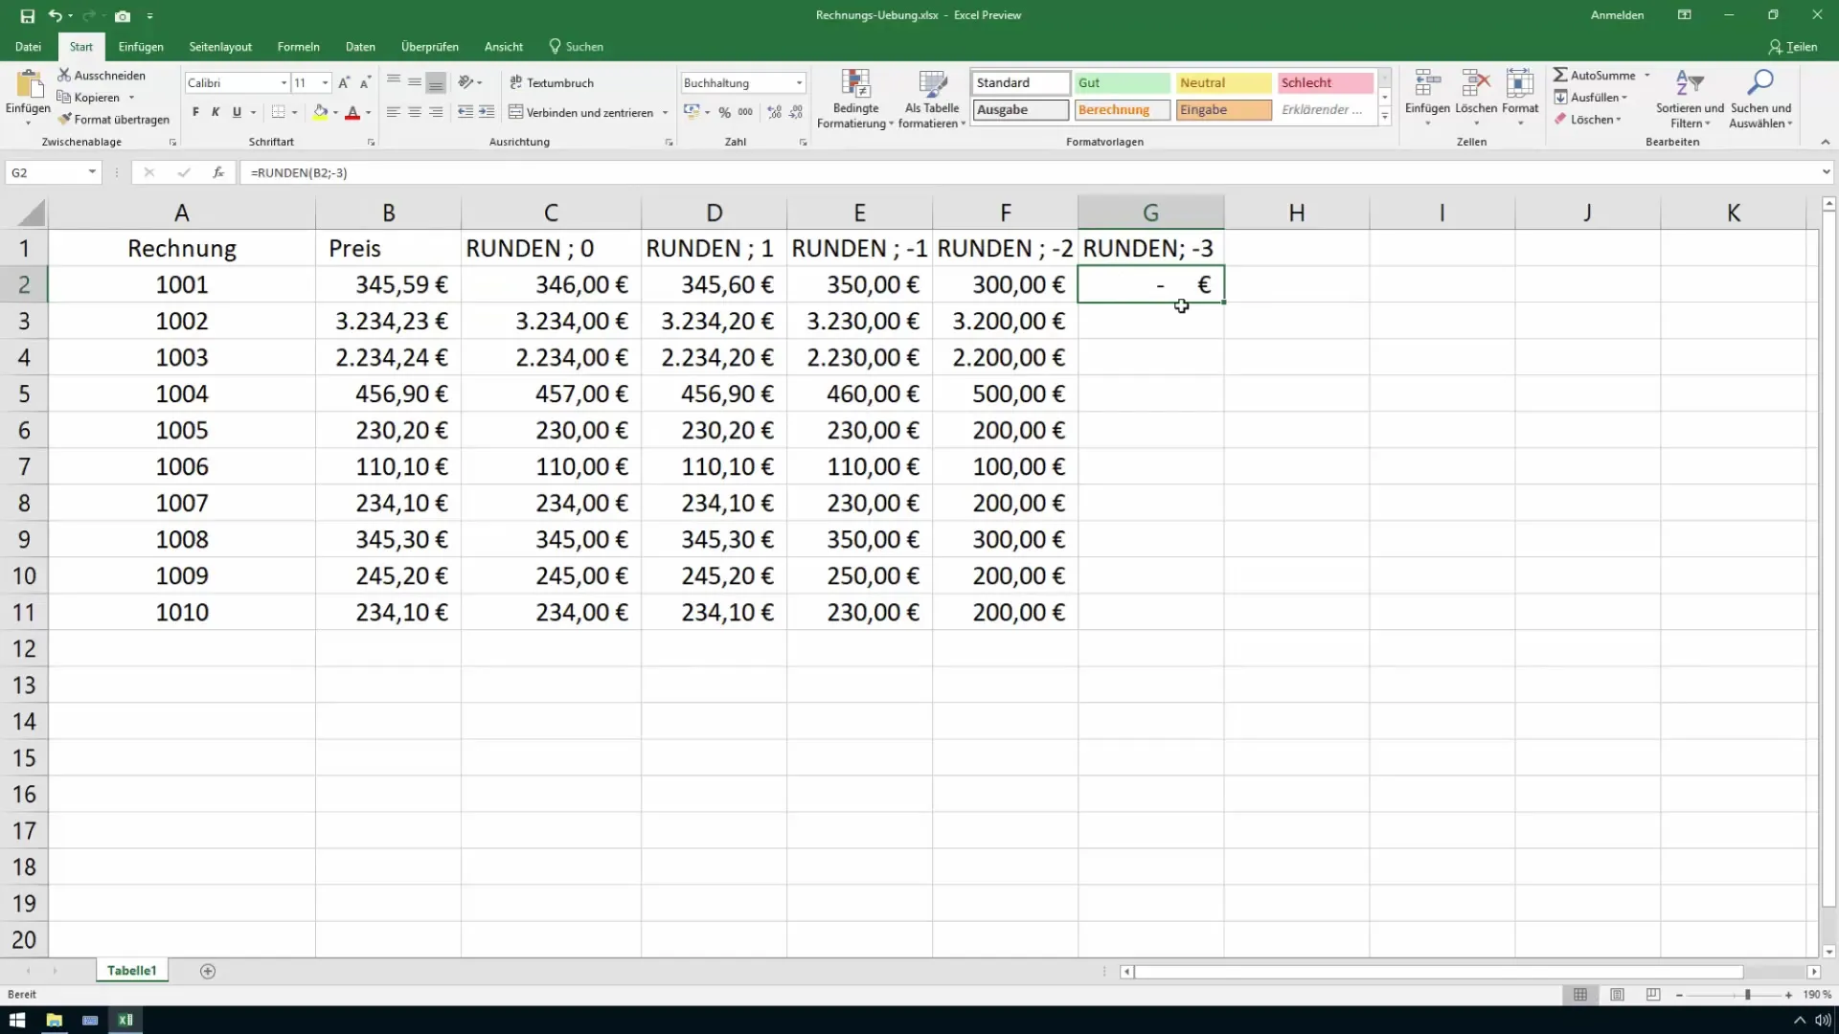Screen dimensions: 1839x1034
Task: Open the Daten tab
Action: click(x=360, y=46)
